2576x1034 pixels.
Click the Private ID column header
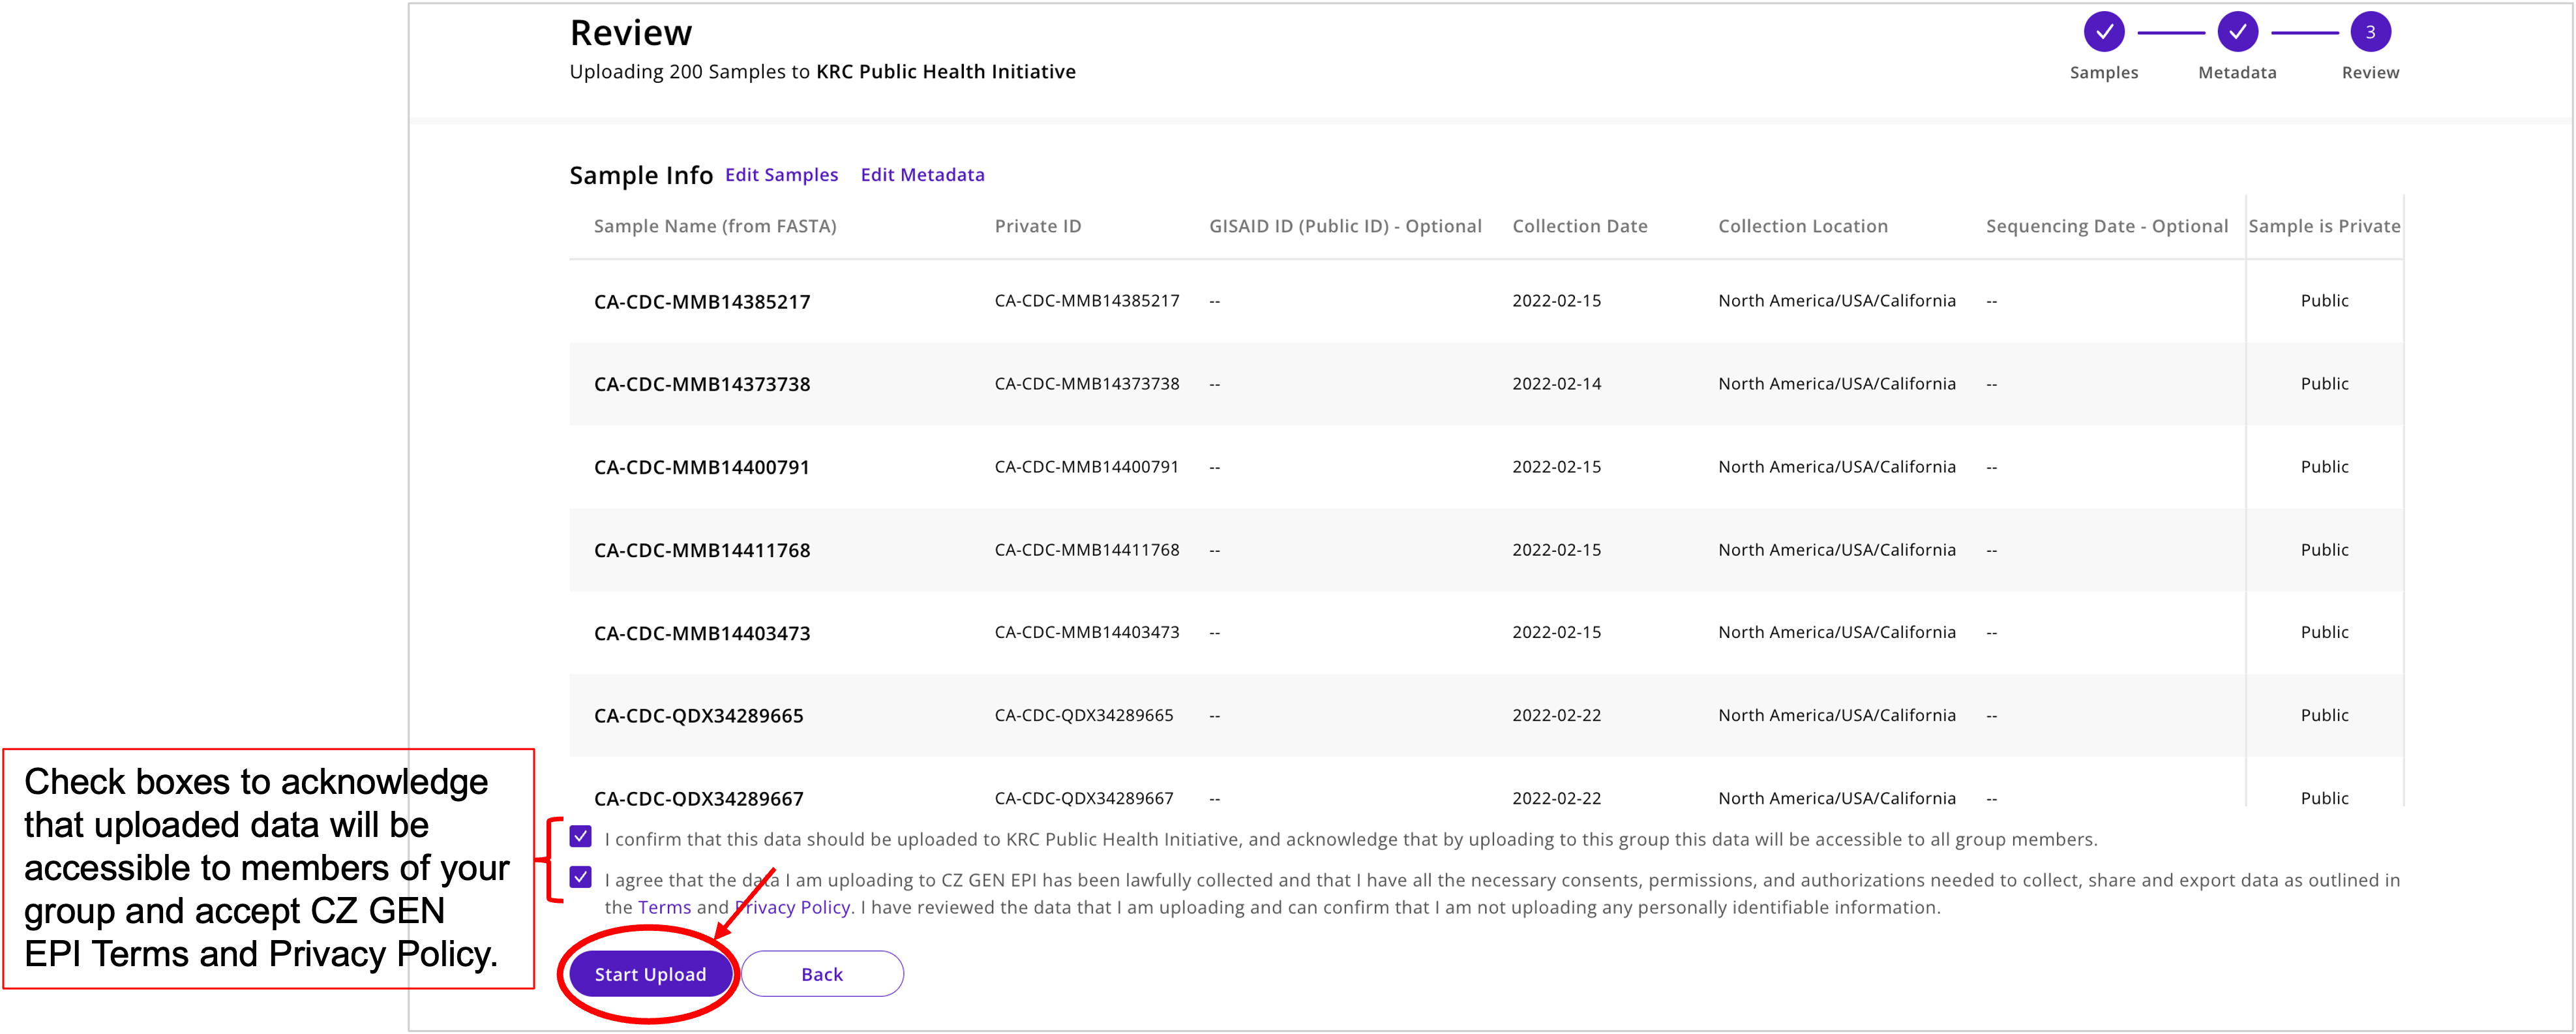(1038, 226)
